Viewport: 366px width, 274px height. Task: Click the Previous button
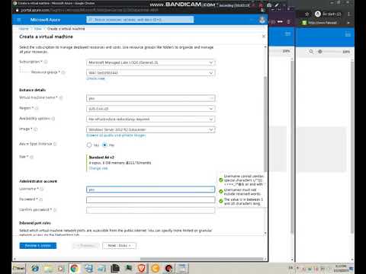[x=86, y=246]
